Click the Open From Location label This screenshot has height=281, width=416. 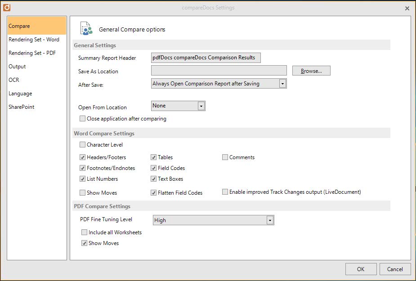[103, 107]
